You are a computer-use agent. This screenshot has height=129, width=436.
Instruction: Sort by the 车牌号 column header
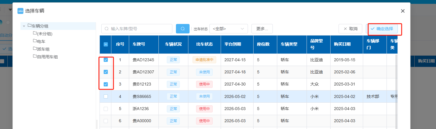tap(139, 44)
